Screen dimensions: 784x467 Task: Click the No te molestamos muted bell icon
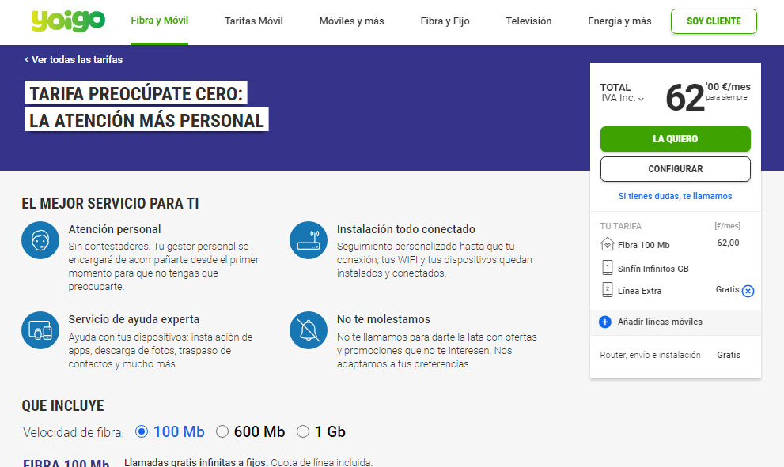309,330
